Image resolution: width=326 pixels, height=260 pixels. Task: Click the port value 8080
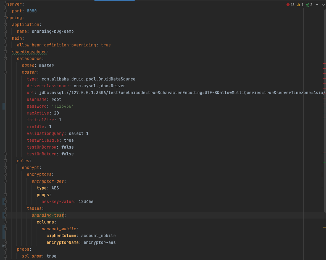click(32, 11)
